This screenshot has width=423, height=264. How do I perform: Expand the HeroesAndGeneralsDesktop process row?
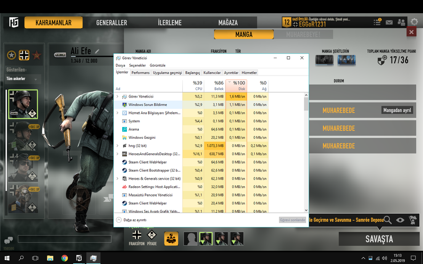tap(117, 154)
